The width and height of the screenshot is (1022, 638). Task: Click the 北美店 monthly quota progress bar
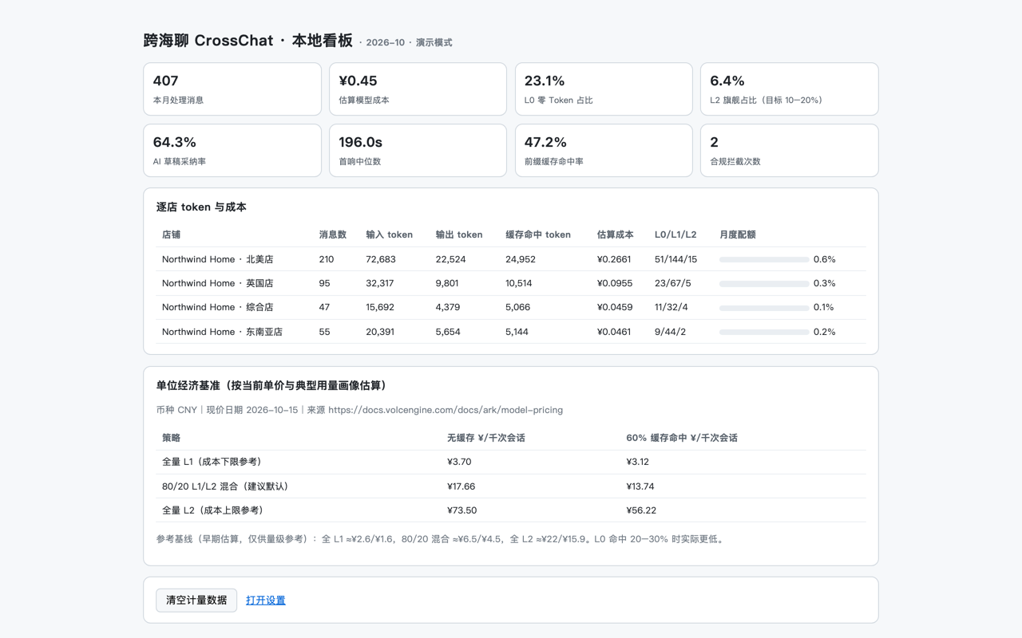click(764, 259)
